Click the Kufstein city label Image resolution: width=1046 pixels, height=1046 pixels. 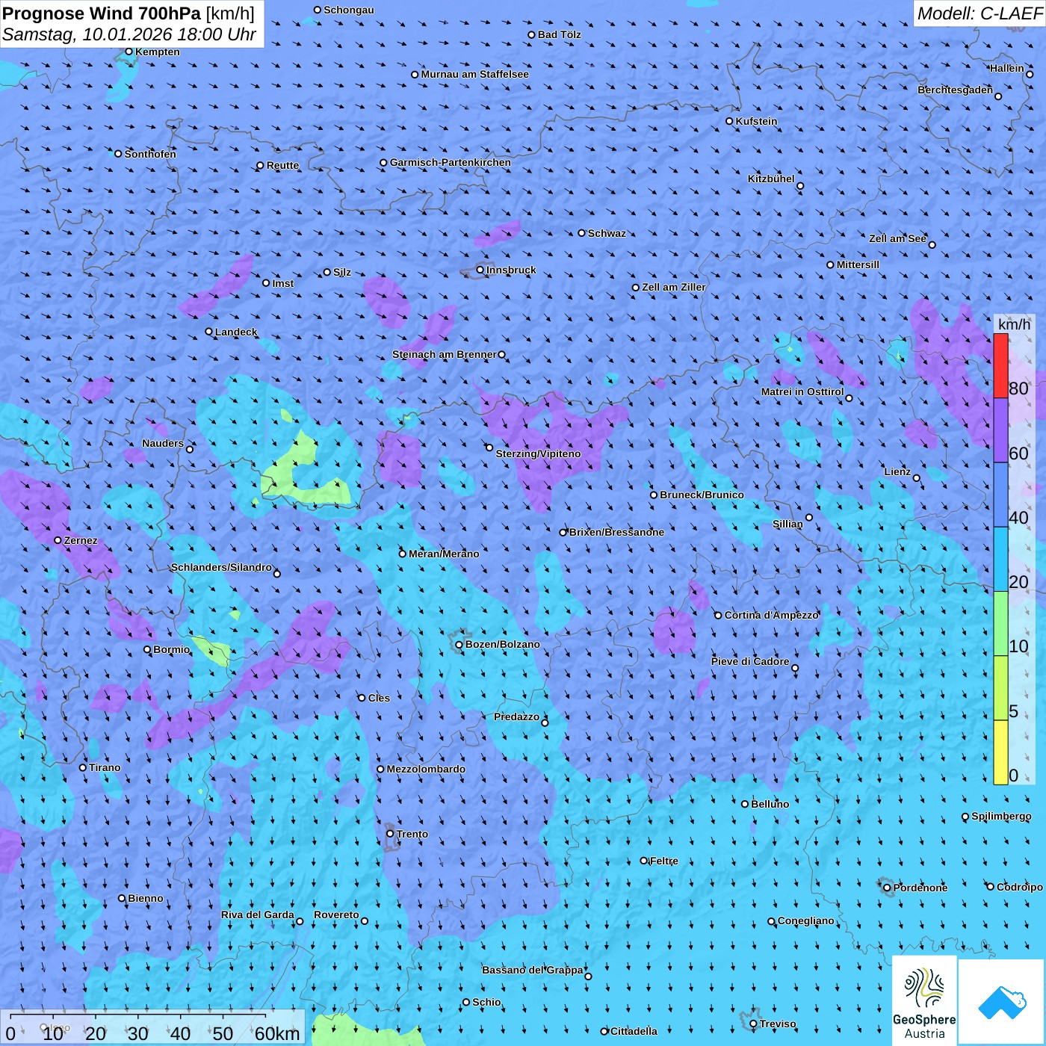point(757,121)
